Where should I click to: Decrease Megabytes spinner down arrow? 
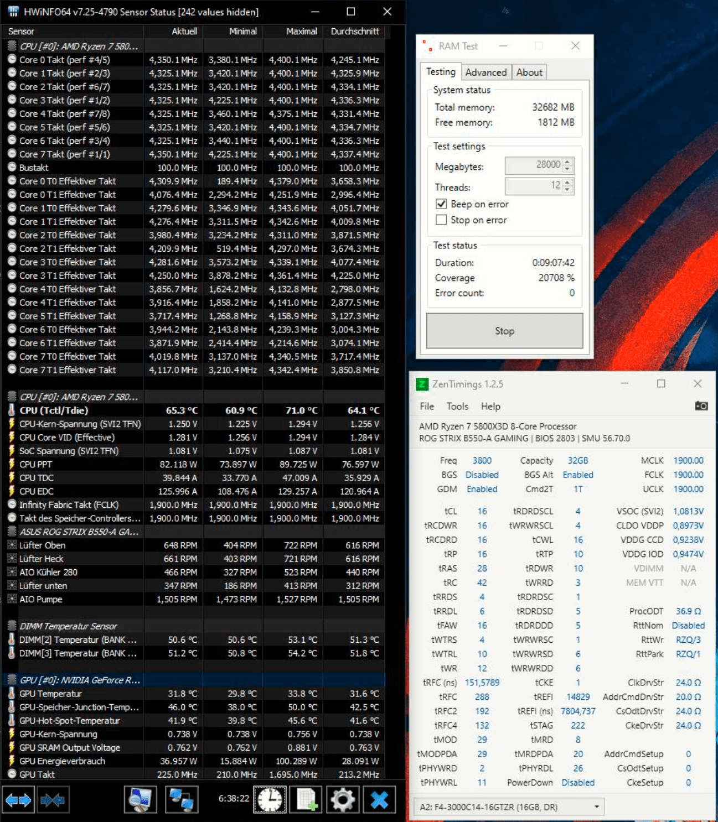(x=567, y=169)
